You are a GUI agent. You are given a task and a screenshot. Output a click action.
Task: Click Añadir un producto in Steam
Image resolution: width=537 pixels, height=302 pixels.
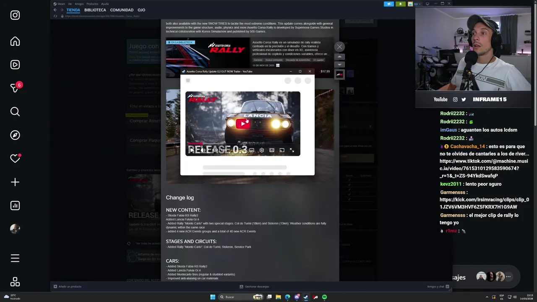[x=67, y=286]
